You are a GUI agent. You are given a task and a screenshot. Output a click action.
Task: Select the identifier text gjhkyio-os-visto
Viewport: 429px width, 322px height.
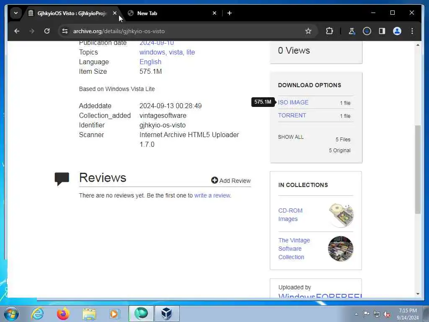coord(163,125)
